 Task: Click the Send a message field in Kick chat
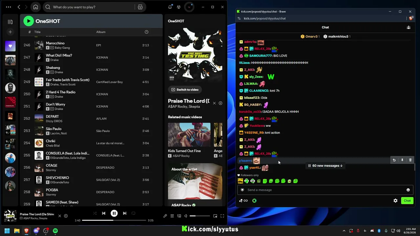click(x=325, y=190)
